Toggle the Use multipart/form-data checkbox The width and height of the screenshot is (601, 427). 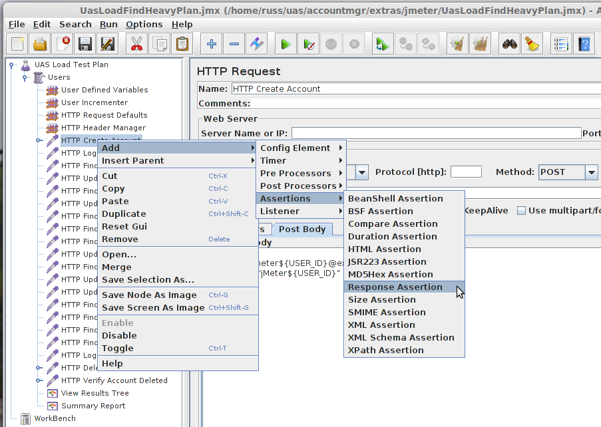click(x=521, y=211)
